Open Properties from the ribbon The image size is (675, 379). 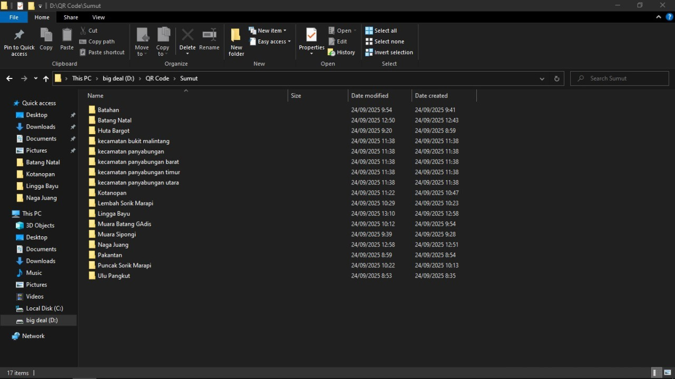click(x=311, y=36)
